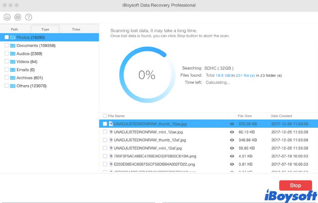Select file name 795F3F5AC48BC4769DAD32F5800C61BA.png
This screenshot has width=318, height=203.
coord(155,156)
